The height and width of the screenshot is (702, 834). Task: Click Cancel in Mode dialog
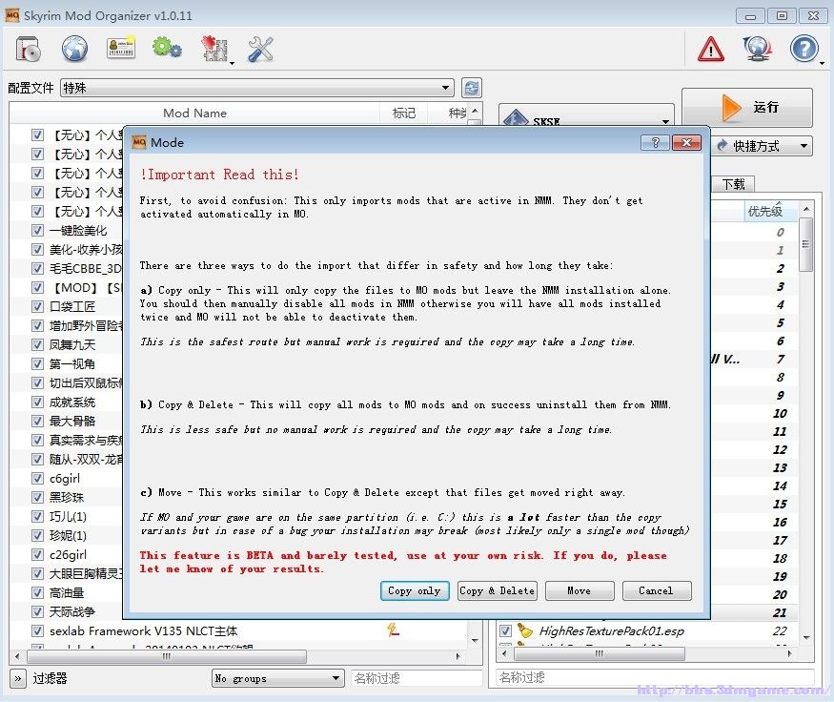point(657,590)
